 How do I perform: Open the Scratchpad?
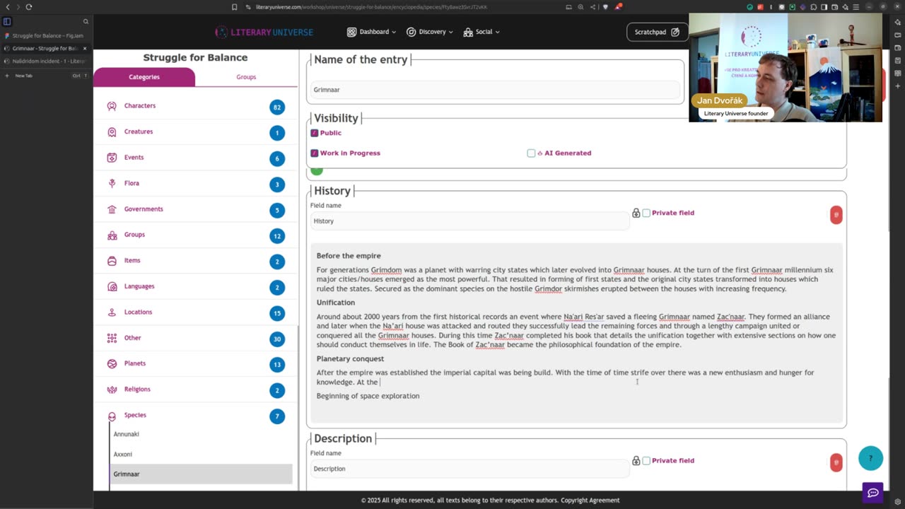(657, 32)
